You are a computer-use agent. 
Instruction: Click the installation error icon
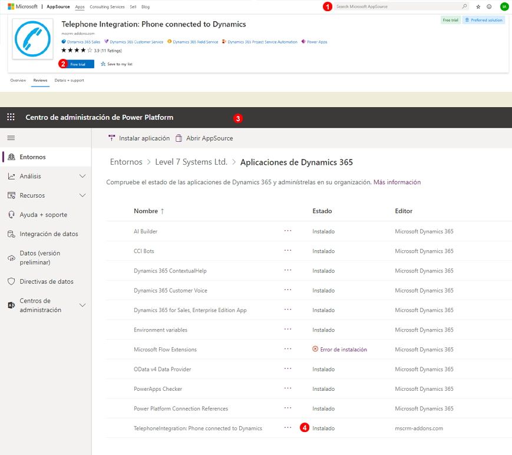315,349
